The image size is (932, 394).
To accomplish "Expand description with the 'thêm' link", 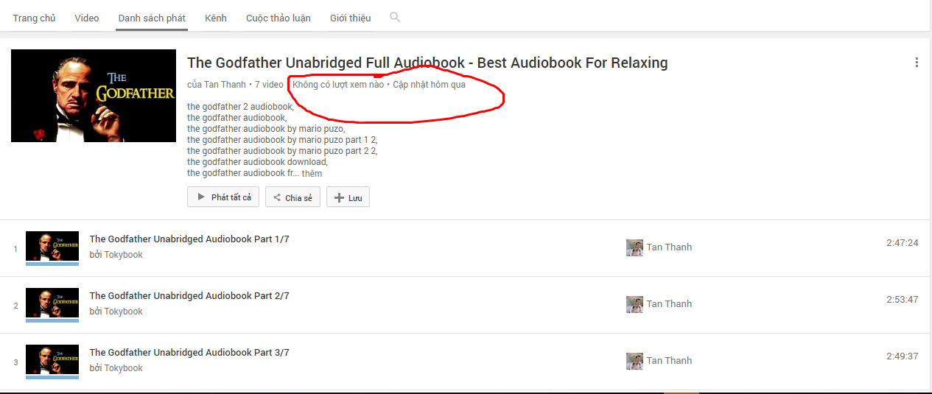I will tap(312, 174).
